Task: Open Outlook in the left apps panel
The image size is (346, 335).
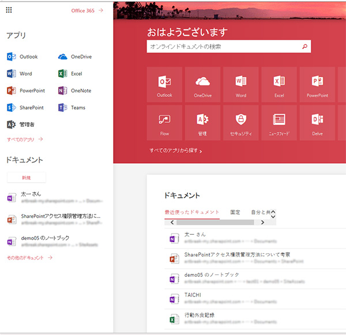Action: click(x=22, y=57)
